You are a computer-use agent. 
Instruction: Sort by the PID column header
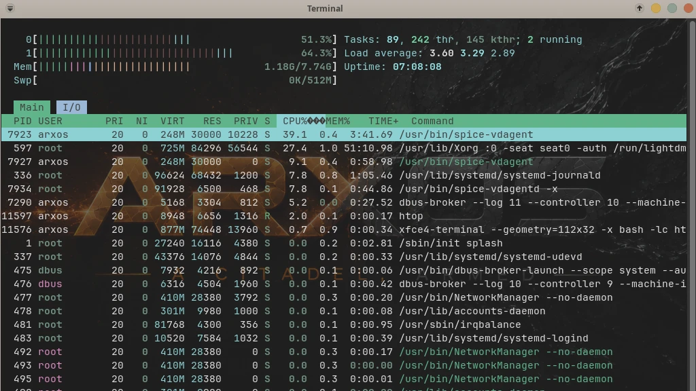(x=22, y=121)
